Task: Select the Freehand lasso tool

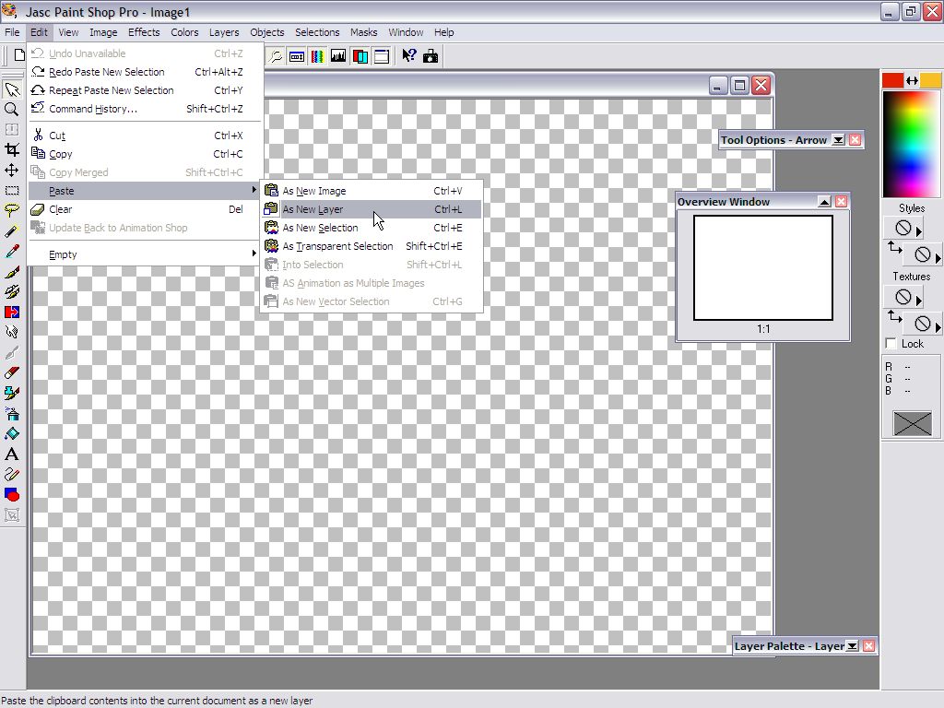Action: click(12, 210)
